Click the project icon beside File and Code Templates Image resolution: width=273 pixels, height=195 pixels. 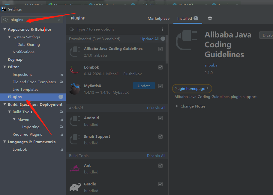[61, 82]
